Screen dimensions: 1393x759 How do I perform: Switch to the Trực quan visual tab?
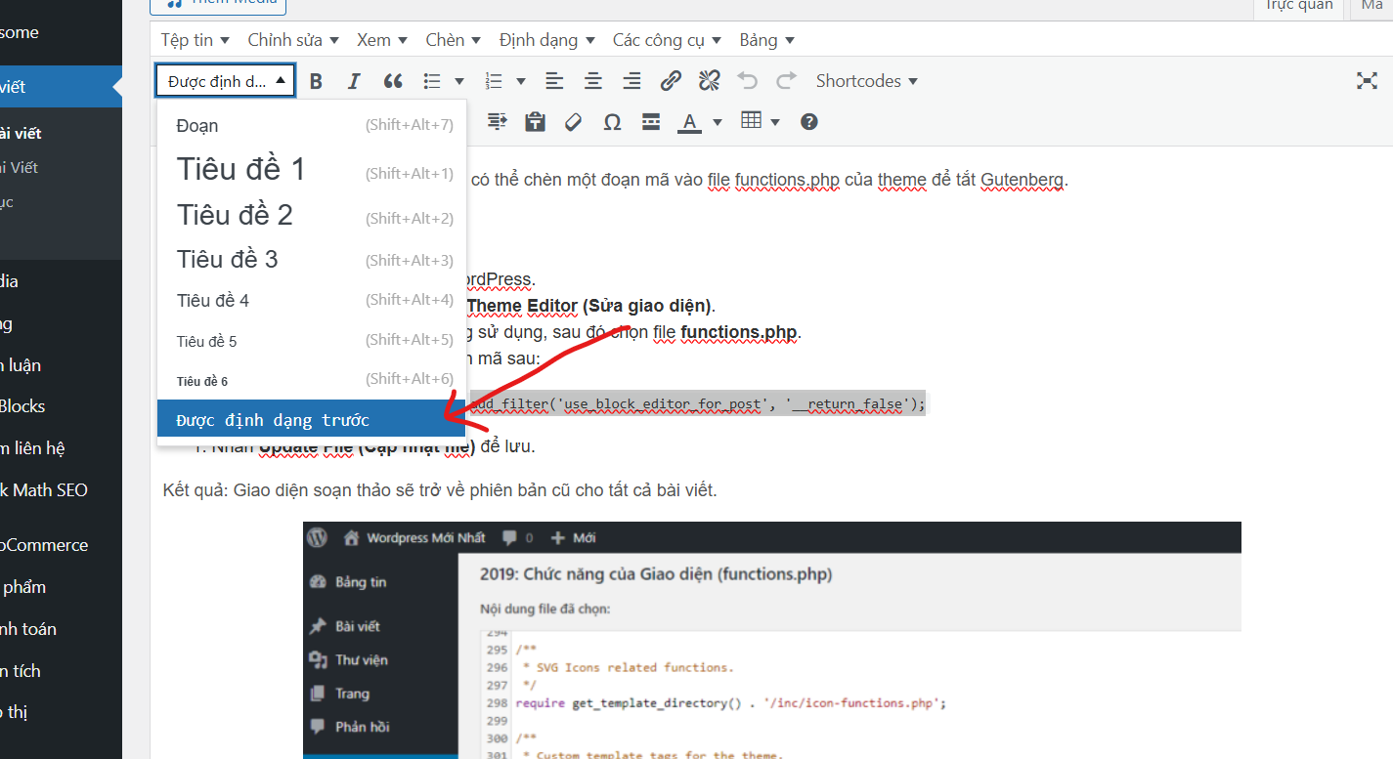[1298, 7]
